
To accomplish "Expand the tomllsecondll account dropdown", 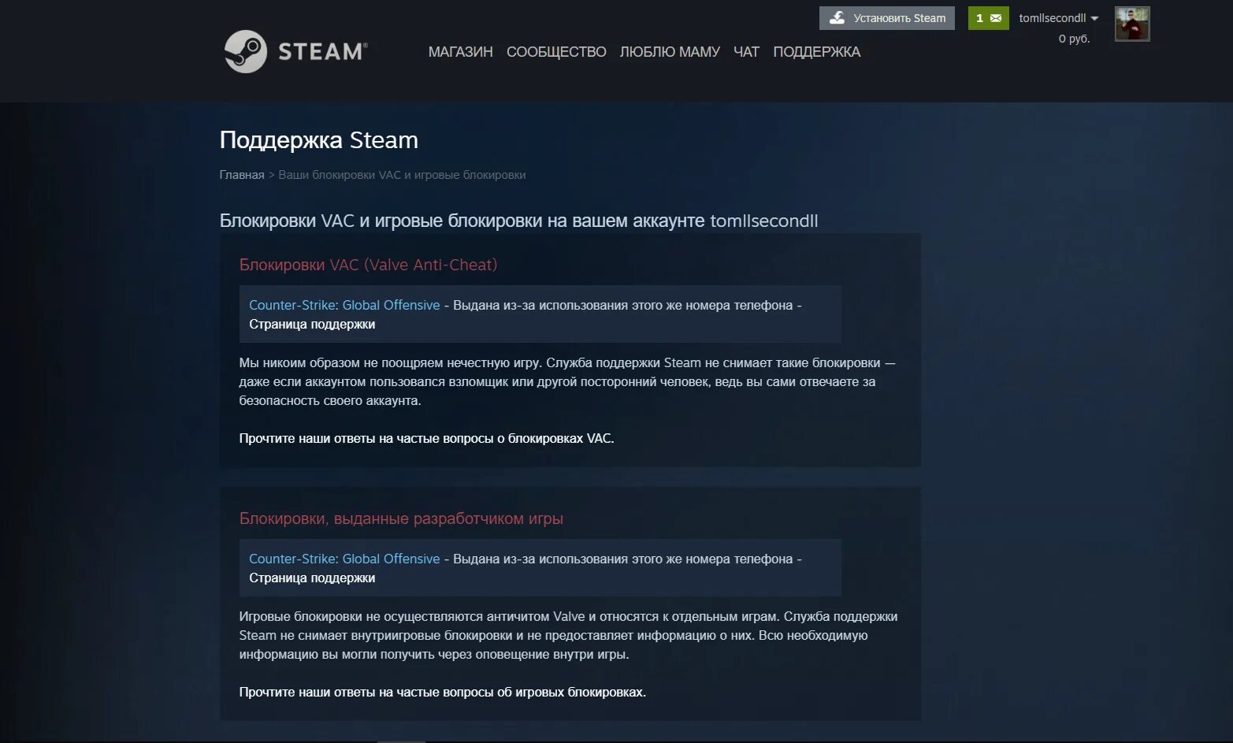I will pos(1058,18).
